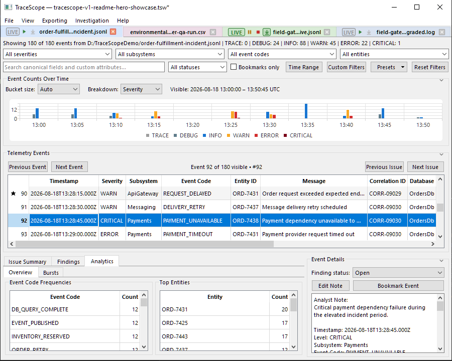Go to Next Event
The image size is (452, 361).
coord(69,167)
